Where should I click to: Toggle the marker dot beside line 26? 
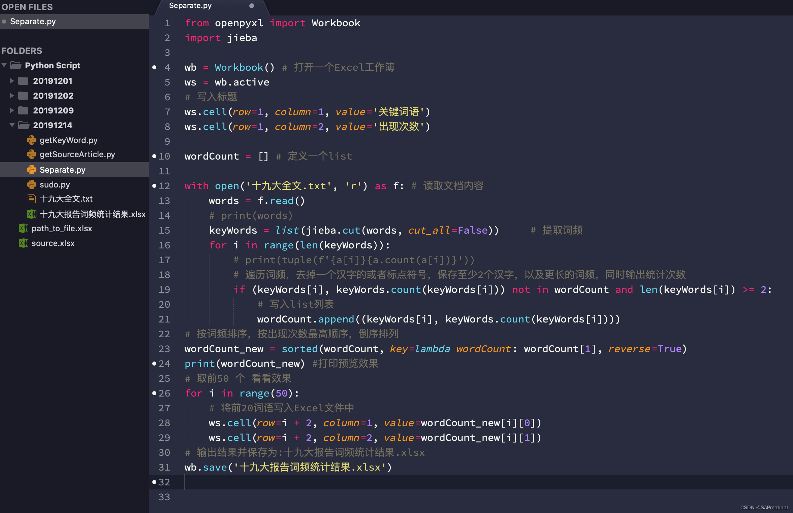(x=154, y=393)
